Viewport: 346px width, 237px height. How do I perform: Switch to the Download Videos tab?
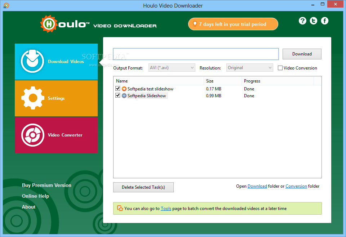point(56,62)
